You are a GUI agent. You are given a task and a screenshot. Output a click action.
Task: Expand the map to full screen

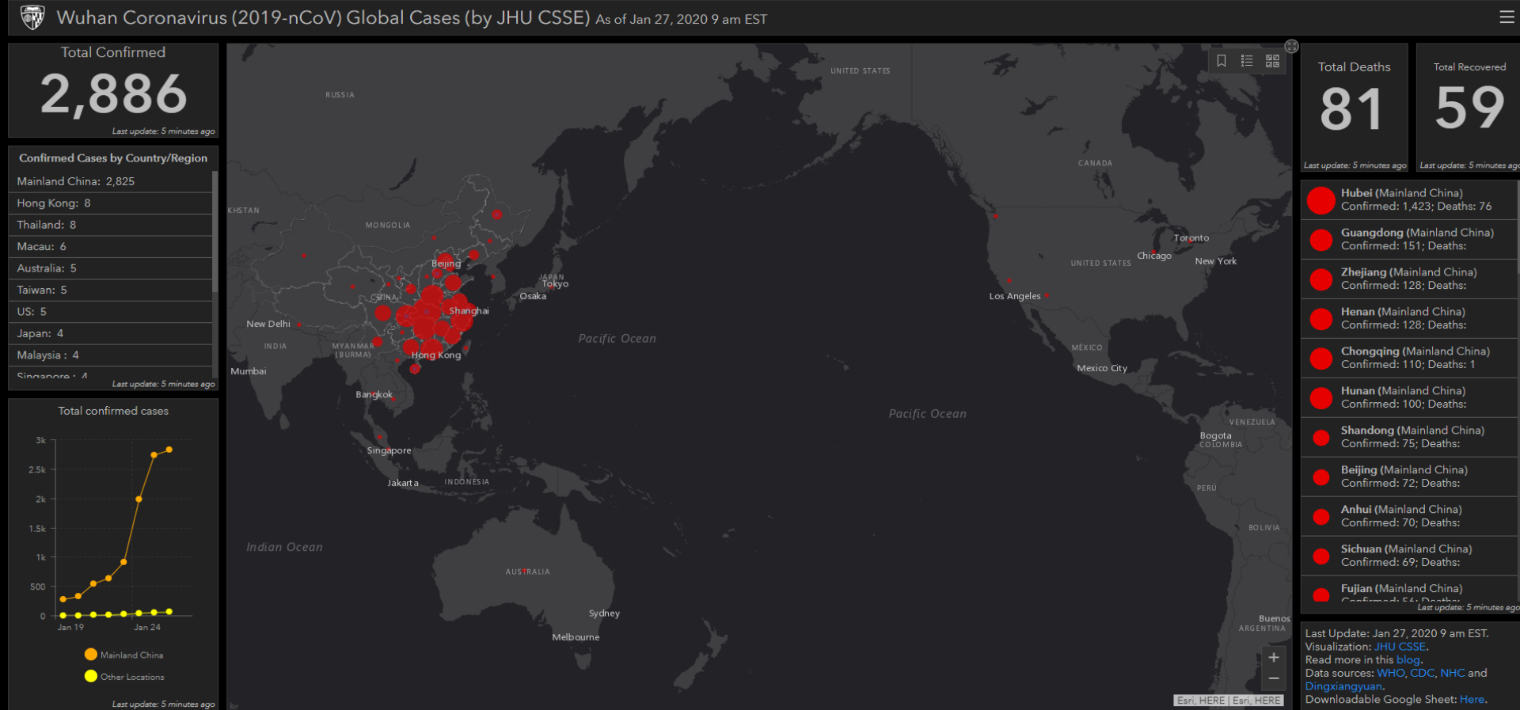coord(1291,47)
